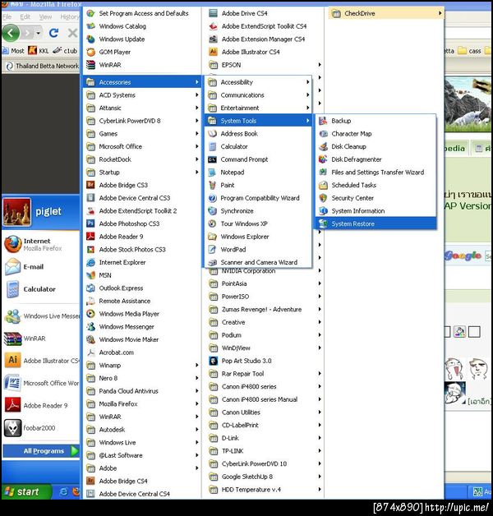Select the Accessories menu item
The height and width of the screenshot is (516, 493).
[142, 82]
